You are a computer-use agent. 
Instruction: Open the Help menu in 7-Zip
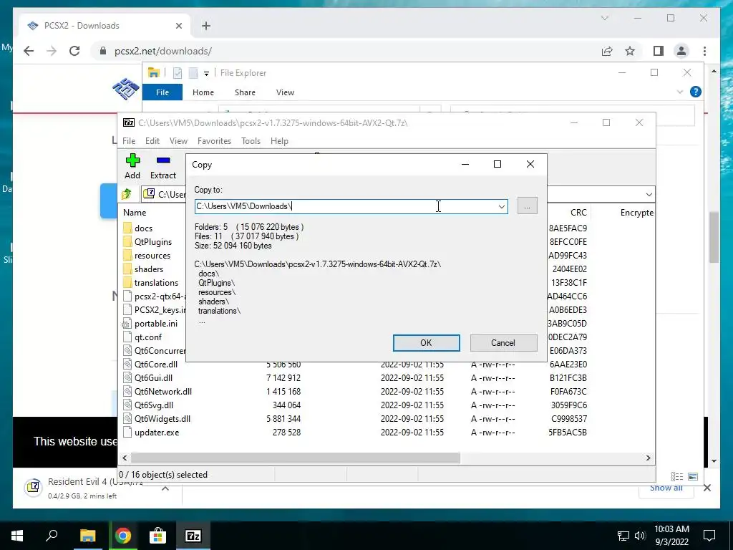(279, 141)
